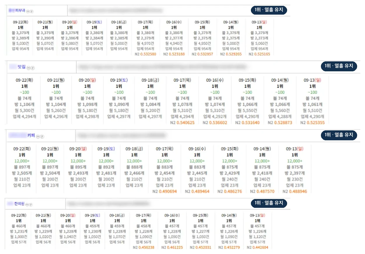Click the 'm' icon beside 한의원 keyword

27,204
